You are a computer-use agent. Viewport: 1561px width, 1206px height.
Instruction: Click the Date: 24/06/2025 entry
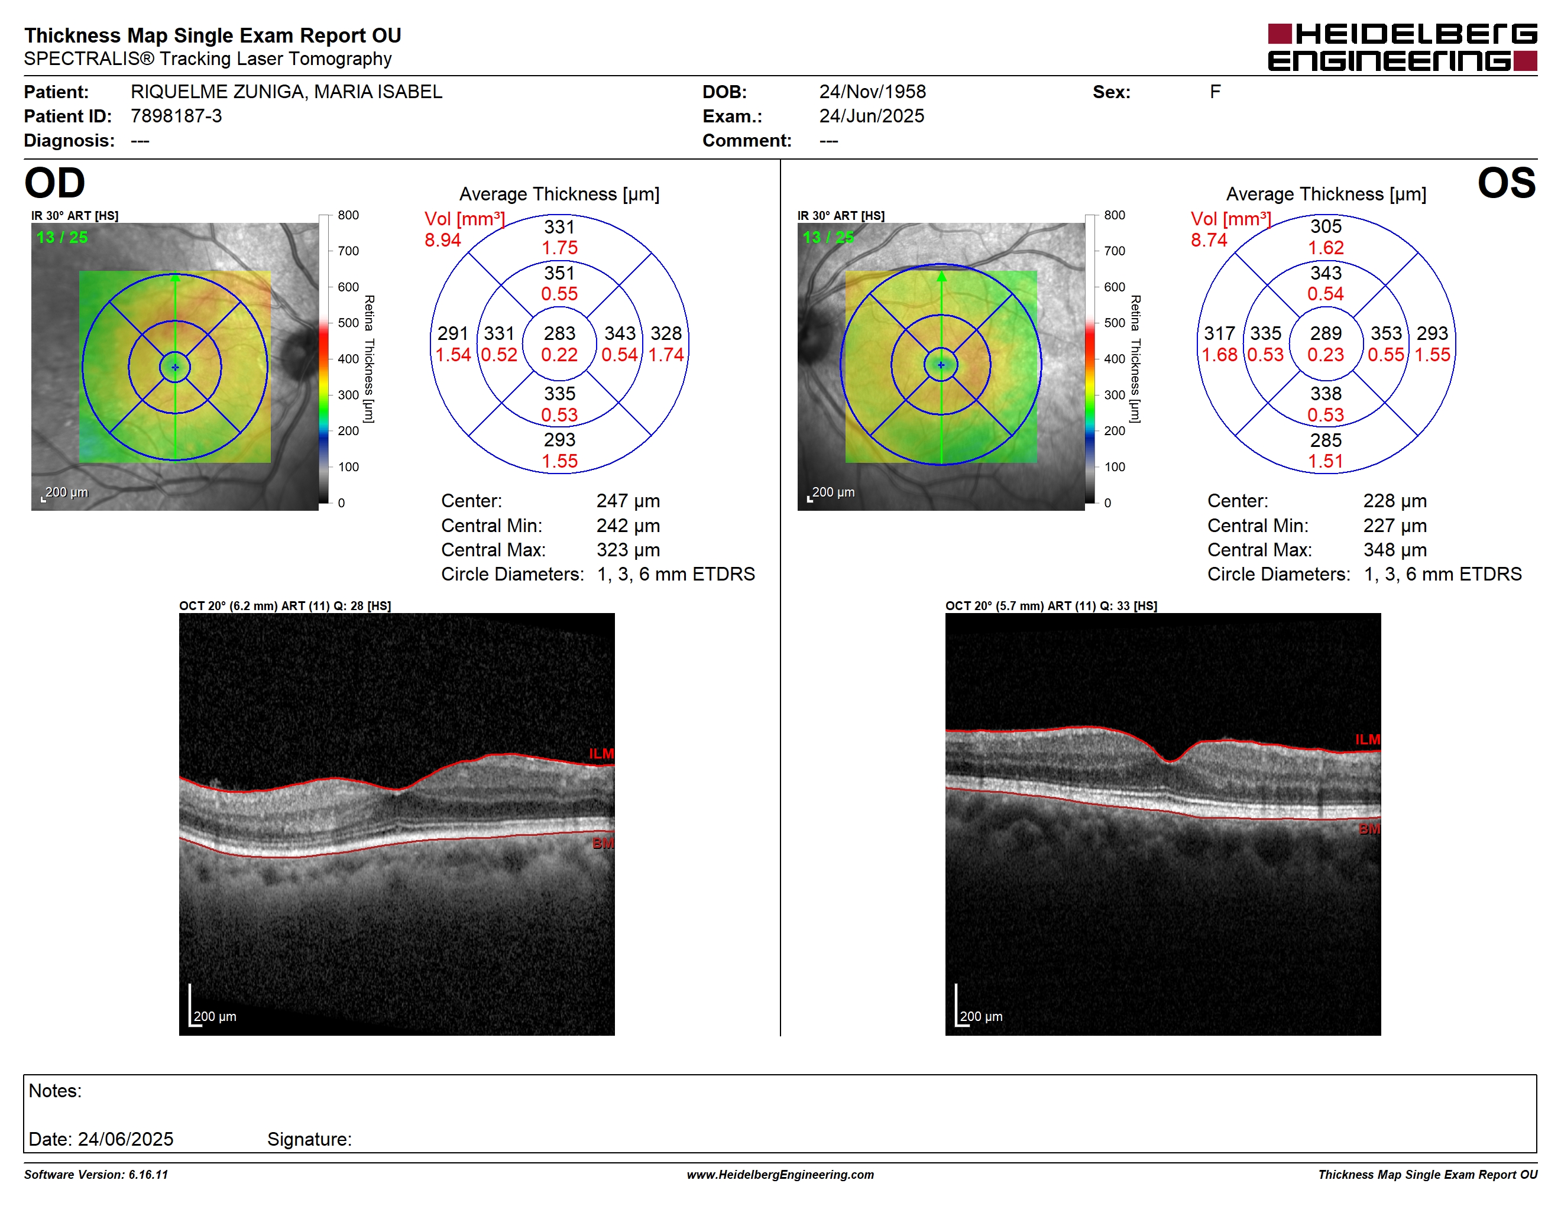pos(101,1140)
